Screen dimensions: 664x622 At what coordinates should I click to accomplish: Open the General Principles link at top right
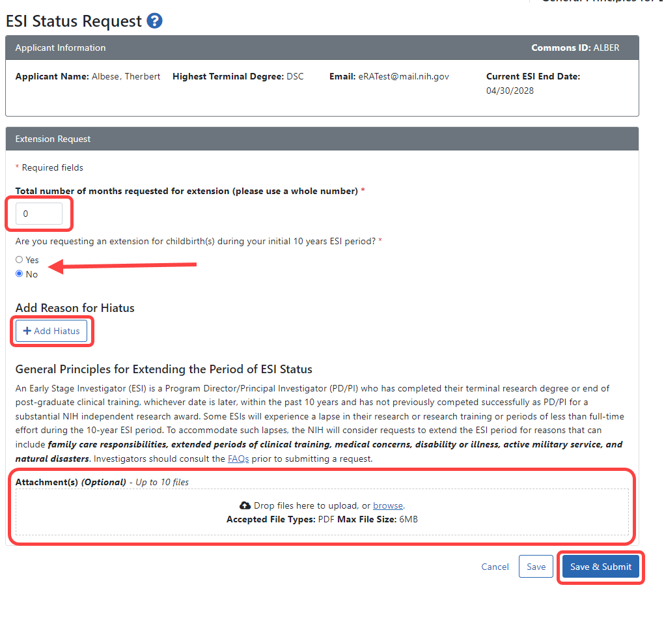click(x=600, y=2)
